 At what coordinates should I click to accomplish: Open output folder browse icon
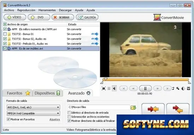[133, 107]
